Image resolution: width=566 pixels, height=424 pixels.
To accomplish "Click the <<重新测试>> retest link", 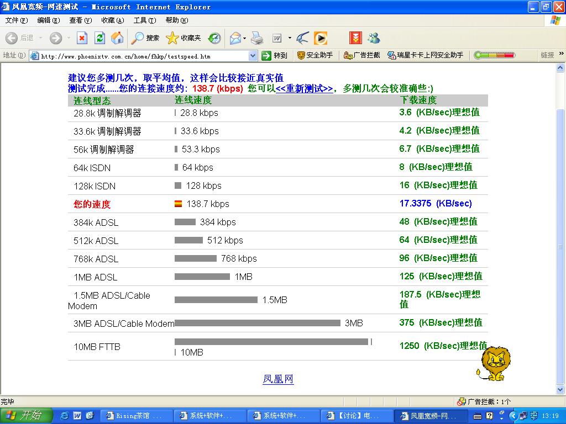I will 304,88.
